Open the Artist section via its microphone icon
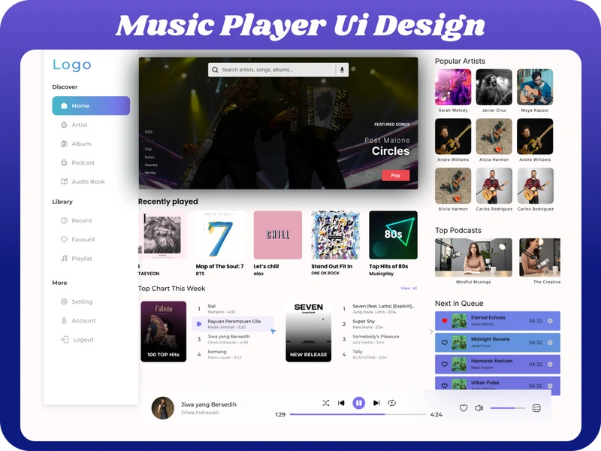 (63, 125)
